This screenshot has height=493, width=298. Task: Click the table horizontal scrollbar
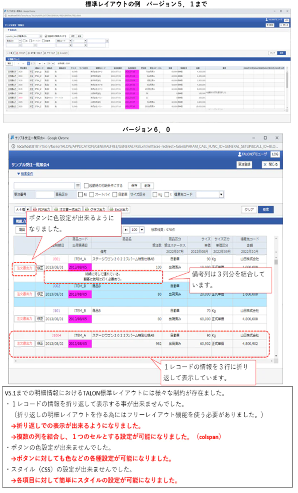pos(143,361)
